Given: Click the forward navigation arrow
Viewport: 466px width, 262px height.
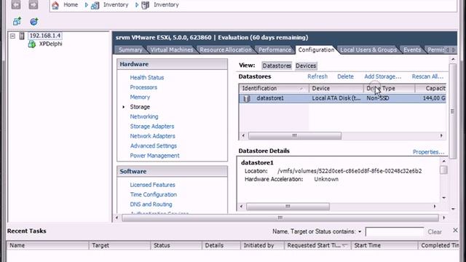Looking at the screenshot, I should point(33,4).
